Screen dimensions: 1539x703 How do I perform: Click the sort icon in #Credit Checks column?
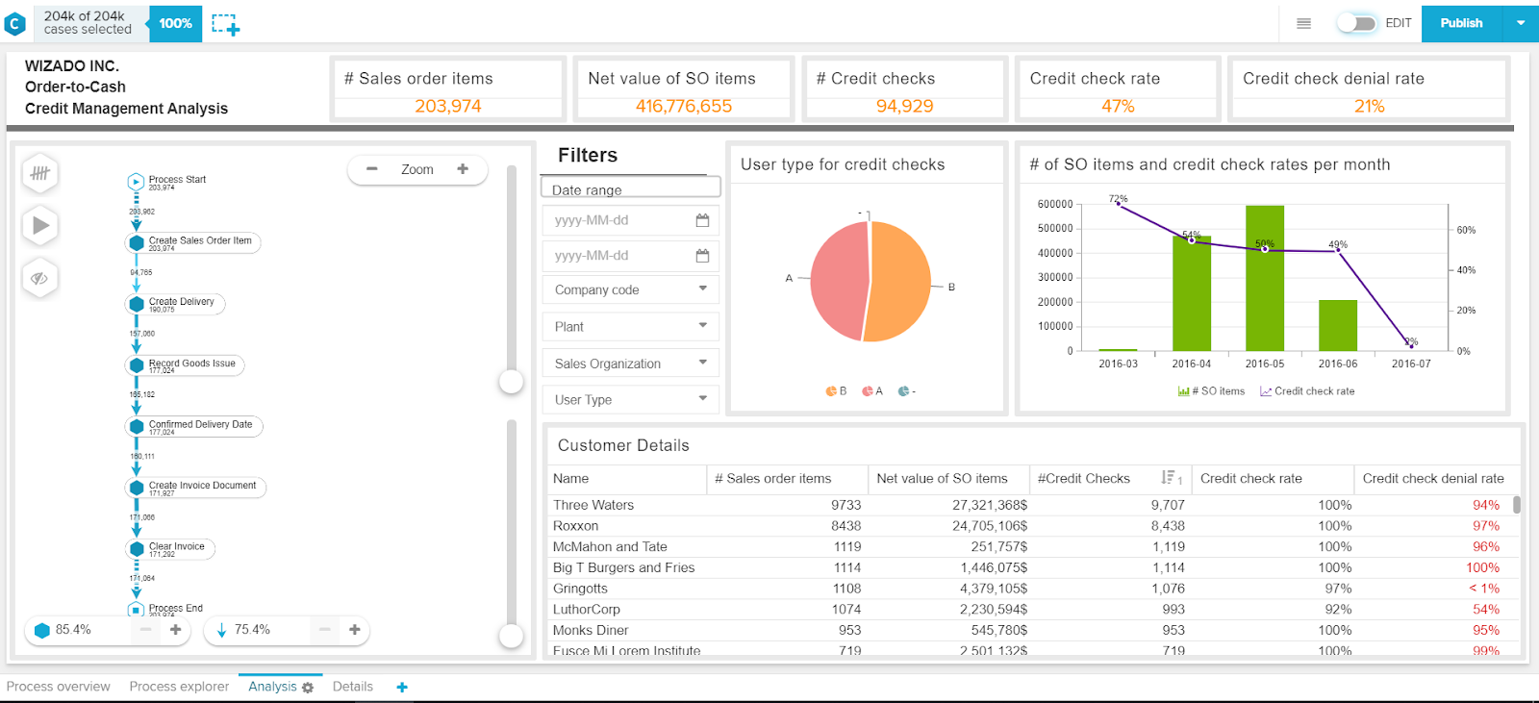(x=1170, y=478)
